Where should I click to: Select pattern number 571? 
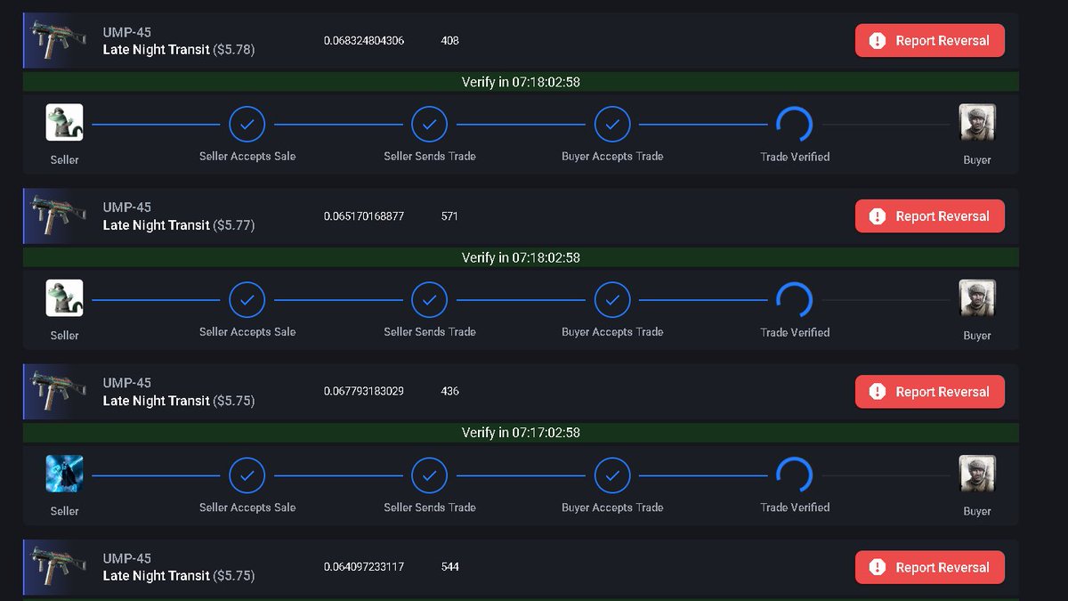coord(449,216)
